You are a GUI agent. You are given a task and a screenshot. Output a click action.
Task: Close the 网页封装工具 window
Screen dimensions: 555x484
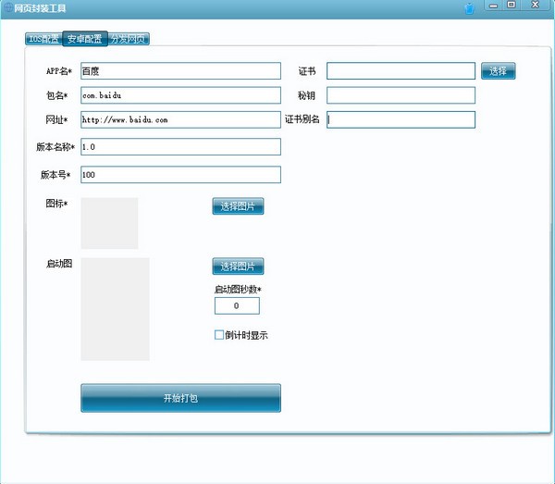click(536, 5)
